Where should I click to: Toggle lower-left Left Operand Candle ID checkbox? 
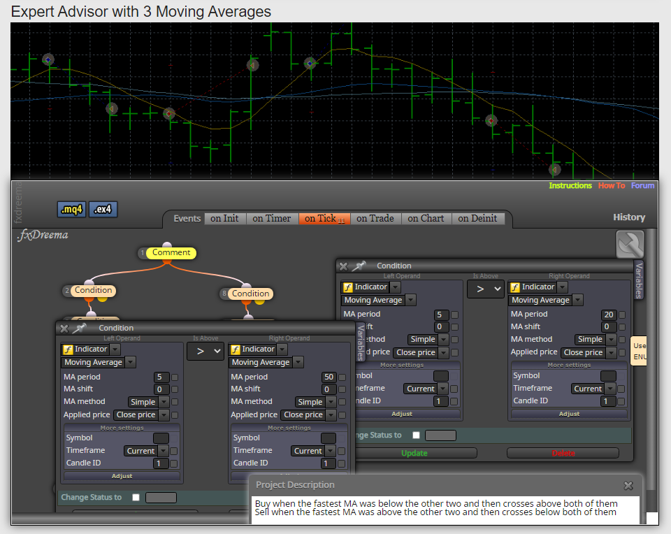coord(174,463)
